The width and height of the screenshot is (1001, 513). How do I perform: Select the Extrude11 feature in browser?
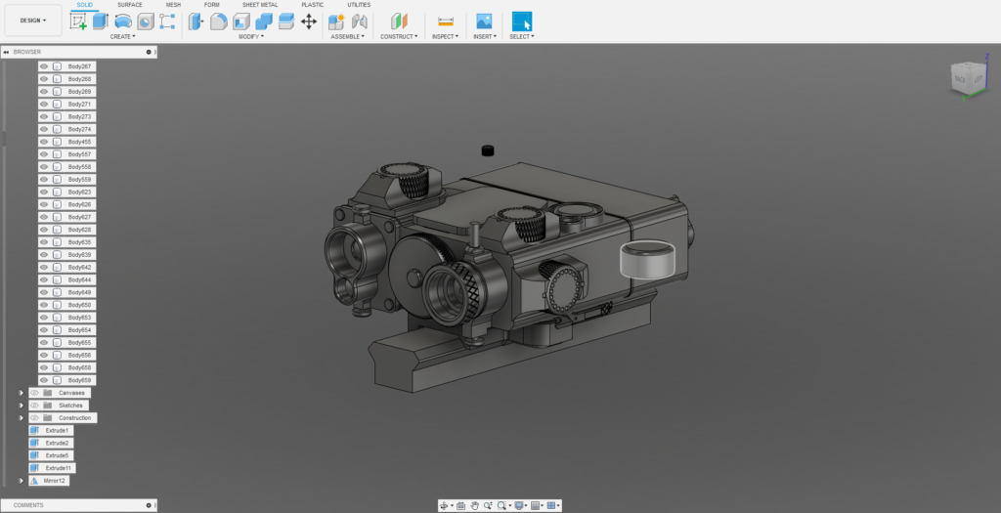tap(57, 468)
